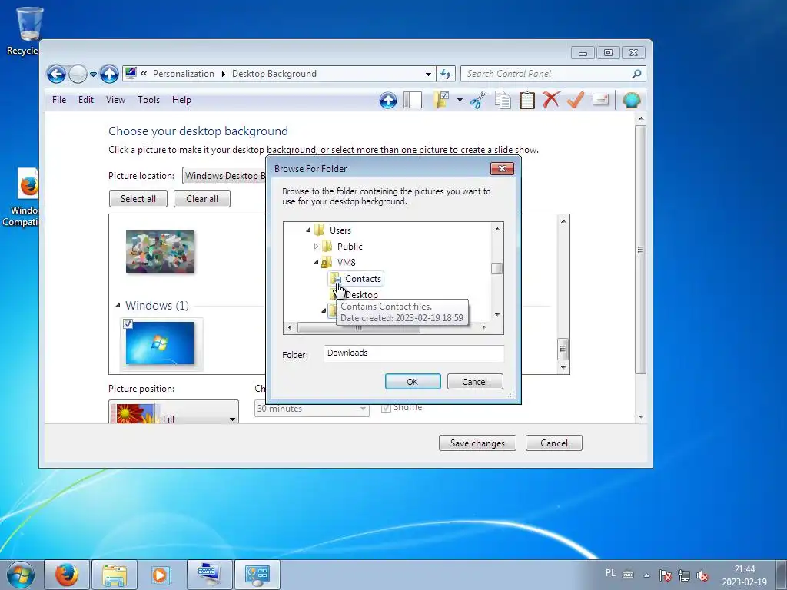
Task: Open Folder Options toolbar icon
Action: 441,100
